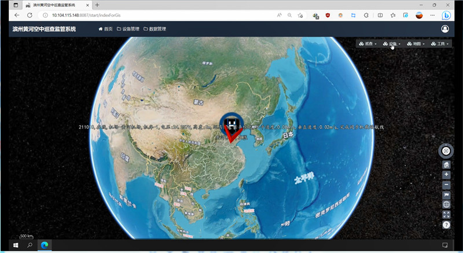Open the Windows notification center icon

pos(444,245)
